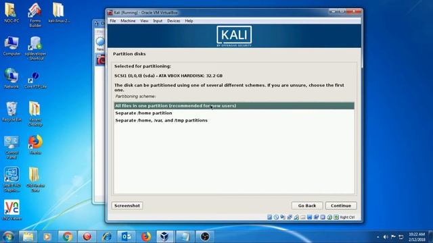Image resolution: width=433 pixels, height=243 pixels.
Task: Select the Computer desktop icon
Action: (12, 46)
